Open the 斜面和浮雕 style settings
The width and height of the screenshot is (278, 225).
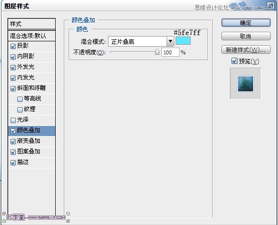coord(32,88)
